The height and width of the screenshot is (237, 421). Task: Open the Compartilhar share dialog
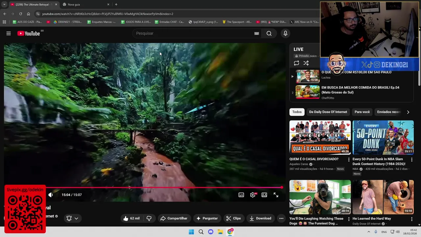click(174, 218)
